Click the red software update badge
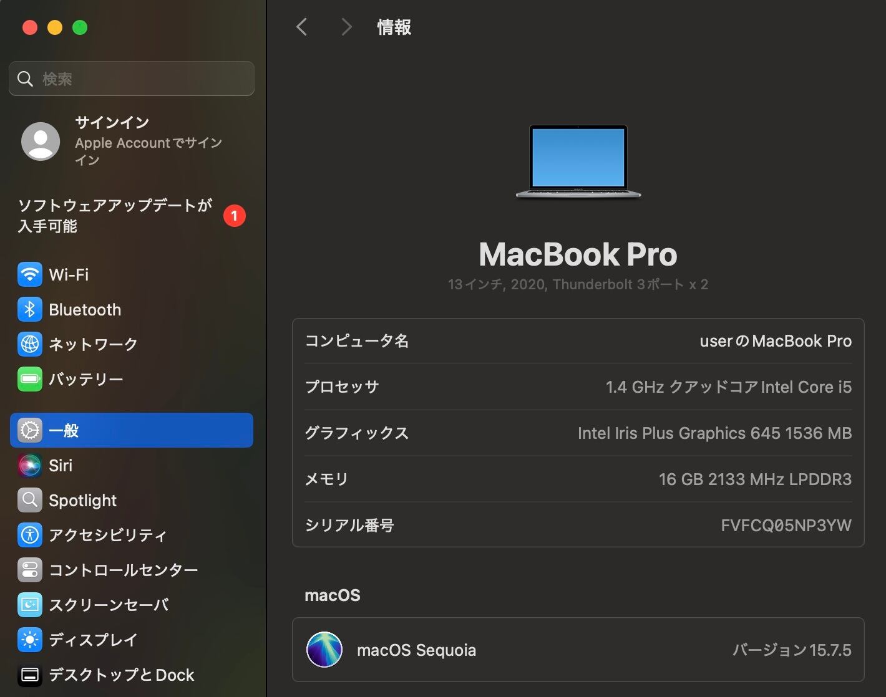Image resolution: width=886 pixels, height=697 pixels. point(235,216)
